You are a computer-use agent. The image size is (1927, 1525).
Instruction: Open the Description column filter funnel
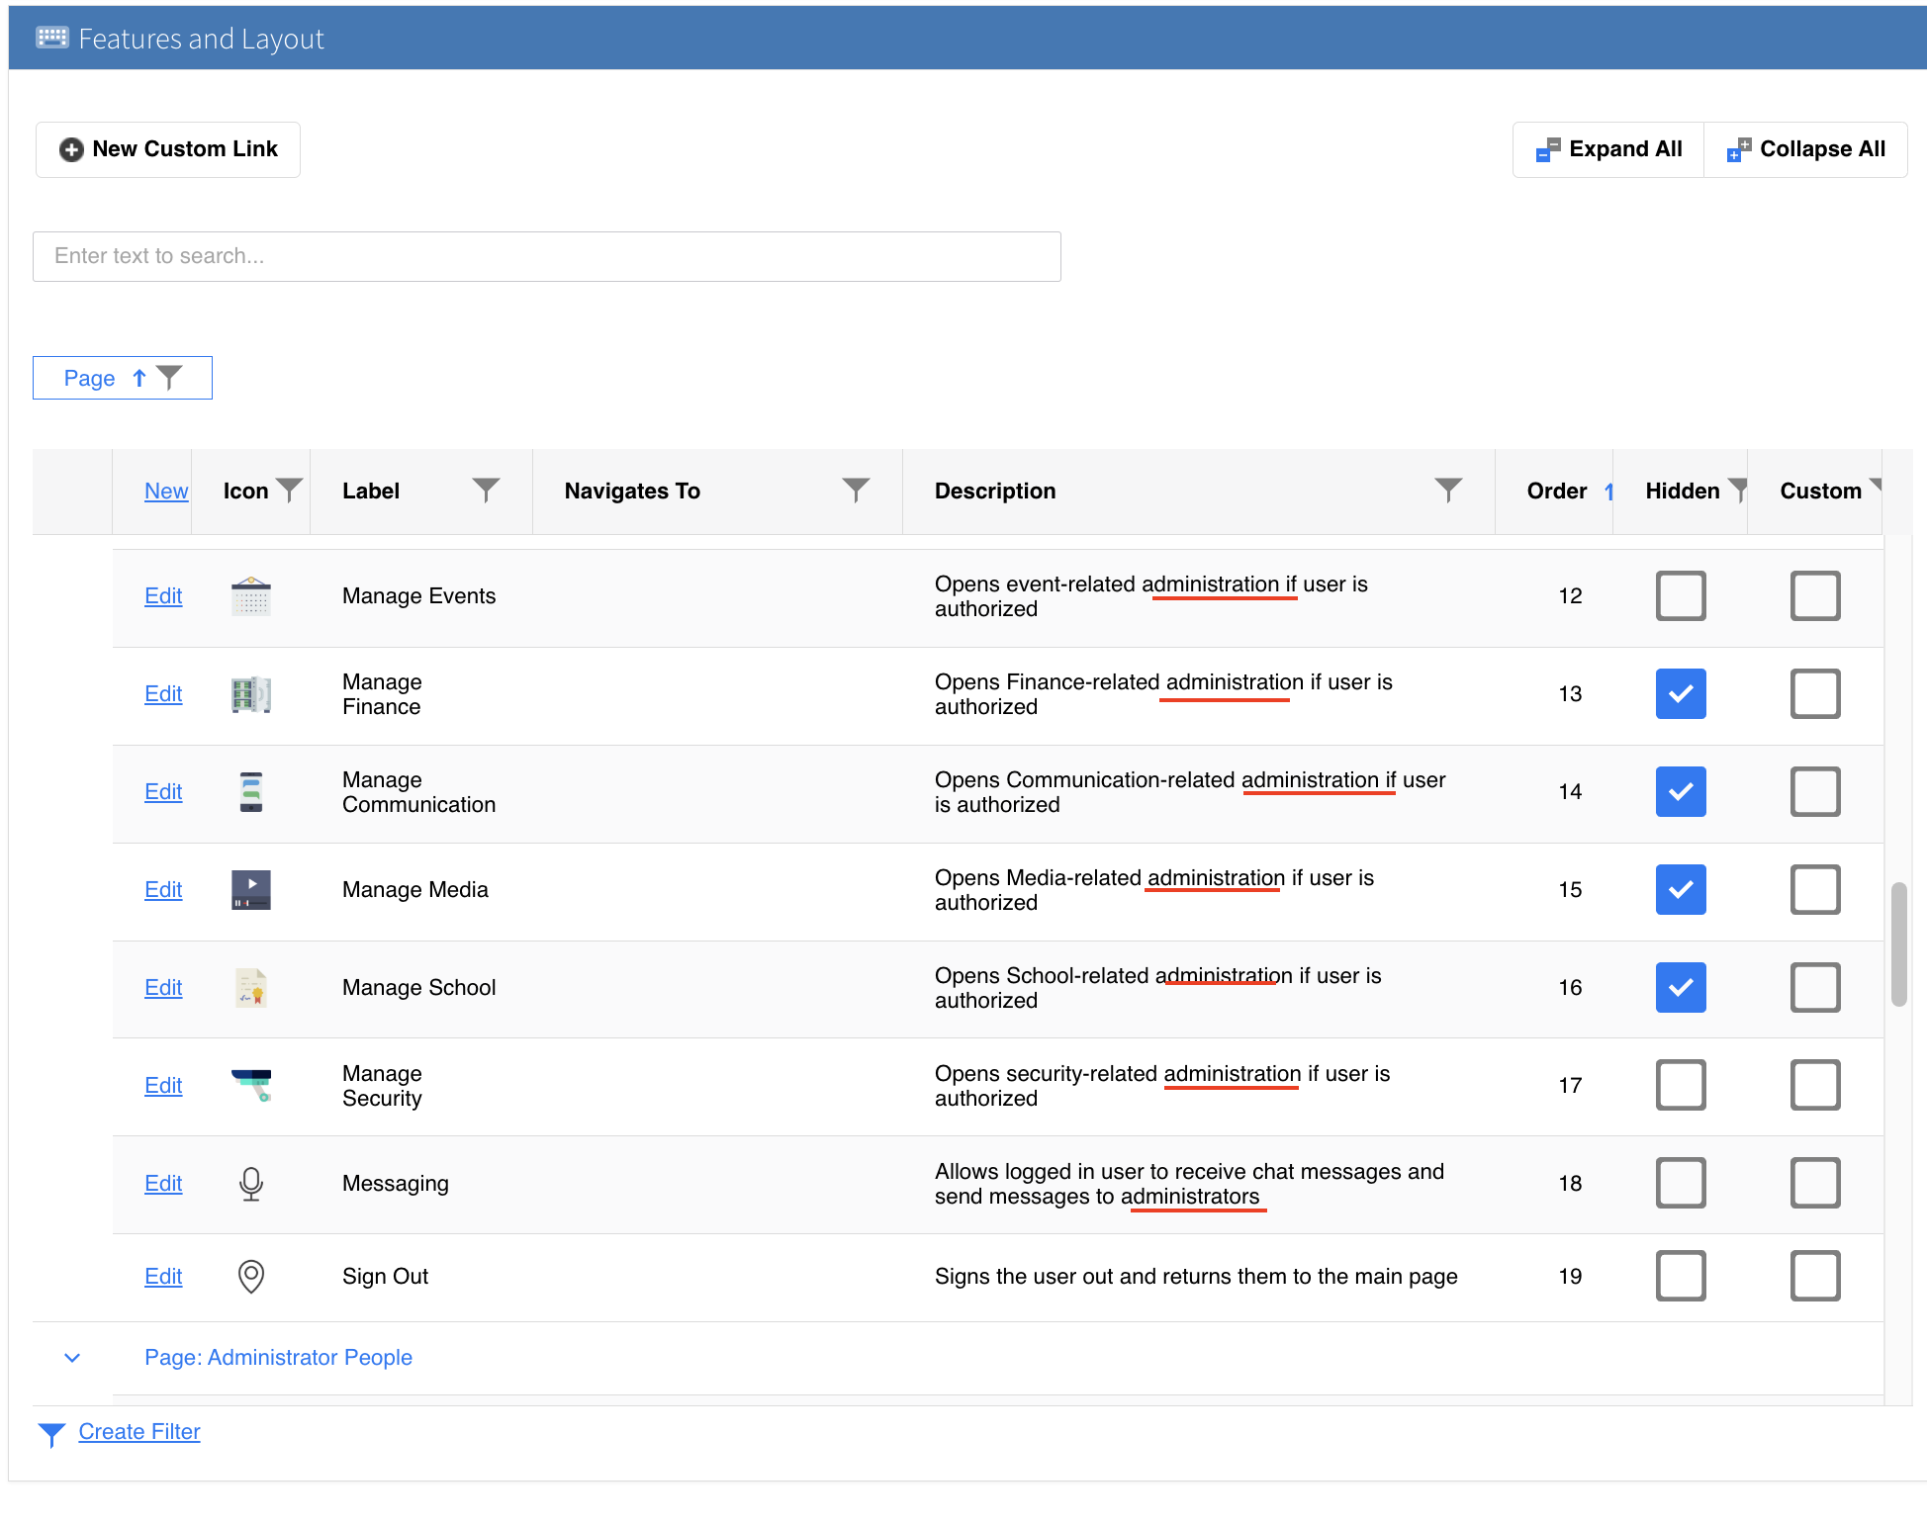1448,491
